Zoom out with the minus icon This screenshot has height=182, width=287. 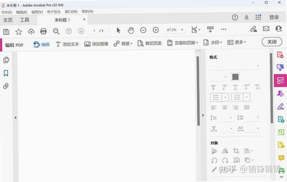tap(143, 30)
